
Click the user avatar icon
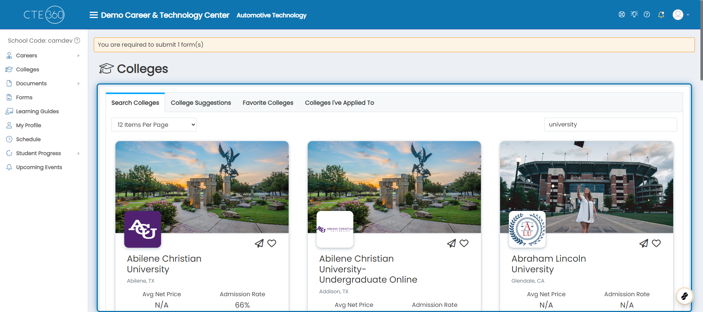678,15
